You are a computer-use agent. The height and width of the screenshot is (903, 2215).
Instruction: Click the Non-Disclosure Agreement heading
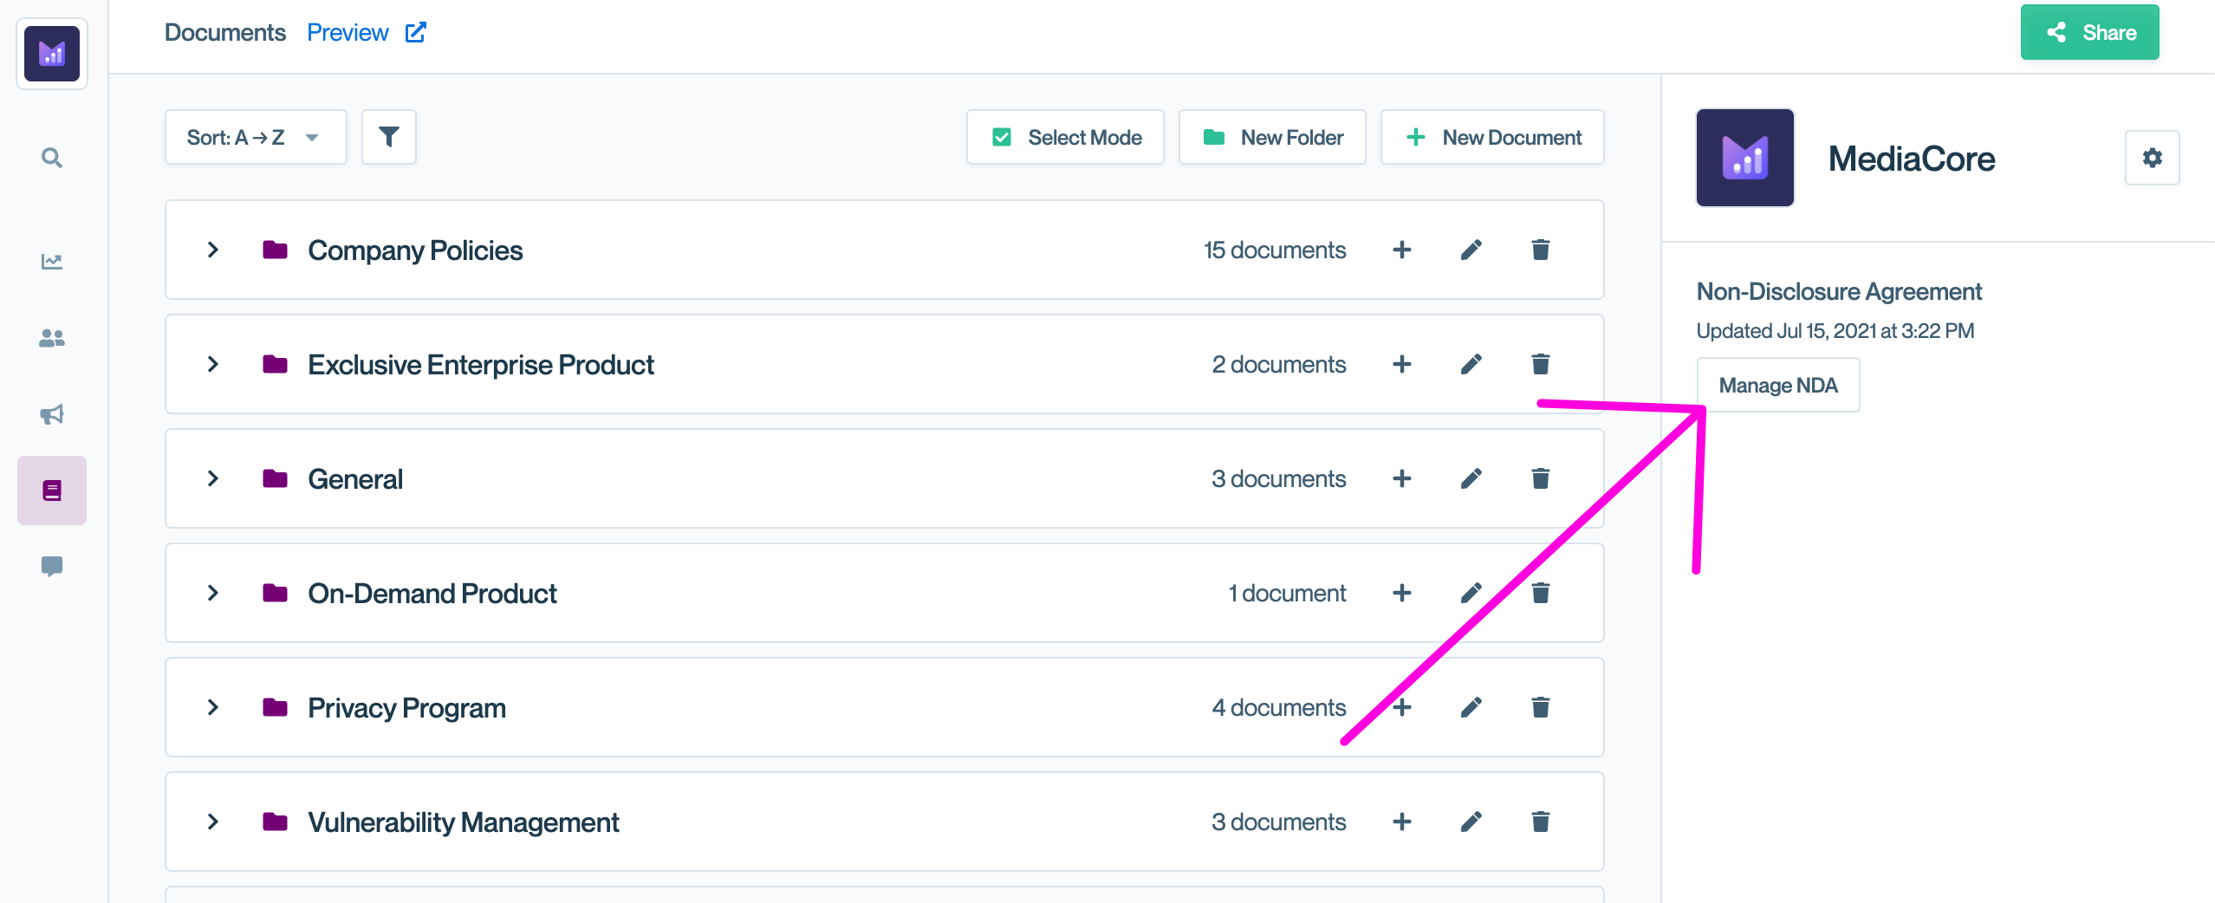[x=1839, y=291]
